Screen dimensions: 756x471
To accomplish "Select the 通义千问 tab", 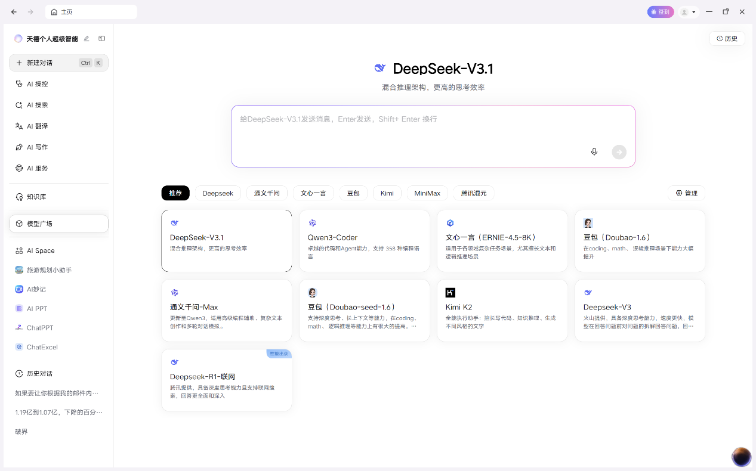I will pyautogui.click(x=267, y=193).
